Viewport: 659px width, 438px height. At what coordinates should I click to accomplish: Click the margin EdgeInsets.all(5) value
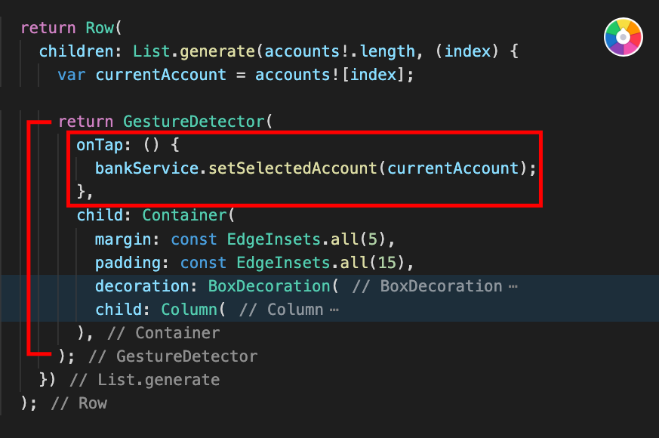pyautogui.click(x=306, y=239)
